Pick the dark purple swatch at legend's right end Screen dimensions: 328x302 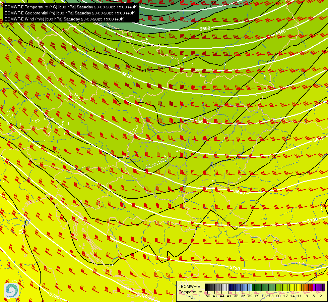[x=324, y=287]
